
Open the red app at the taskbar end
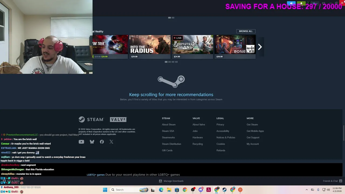240,190
